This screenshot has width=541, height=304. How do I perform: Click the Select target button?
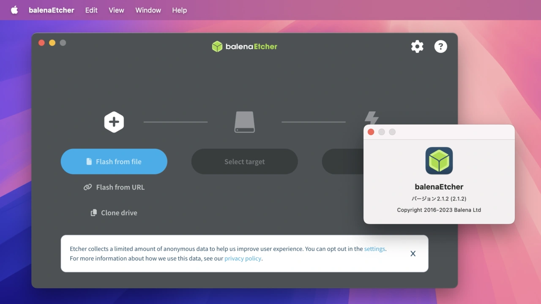tap(245, 162)
